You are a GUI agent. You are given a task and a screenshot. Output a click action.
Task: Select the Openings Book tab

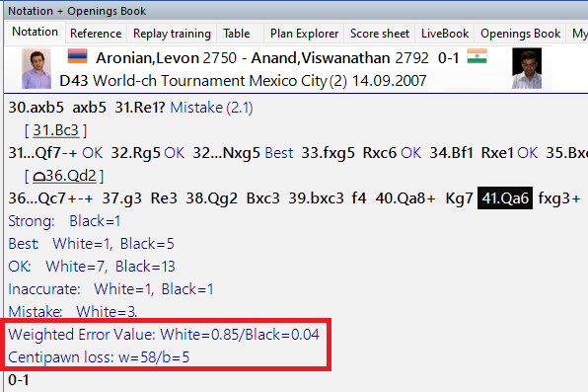pyautogui.click(x=521, y=34)
